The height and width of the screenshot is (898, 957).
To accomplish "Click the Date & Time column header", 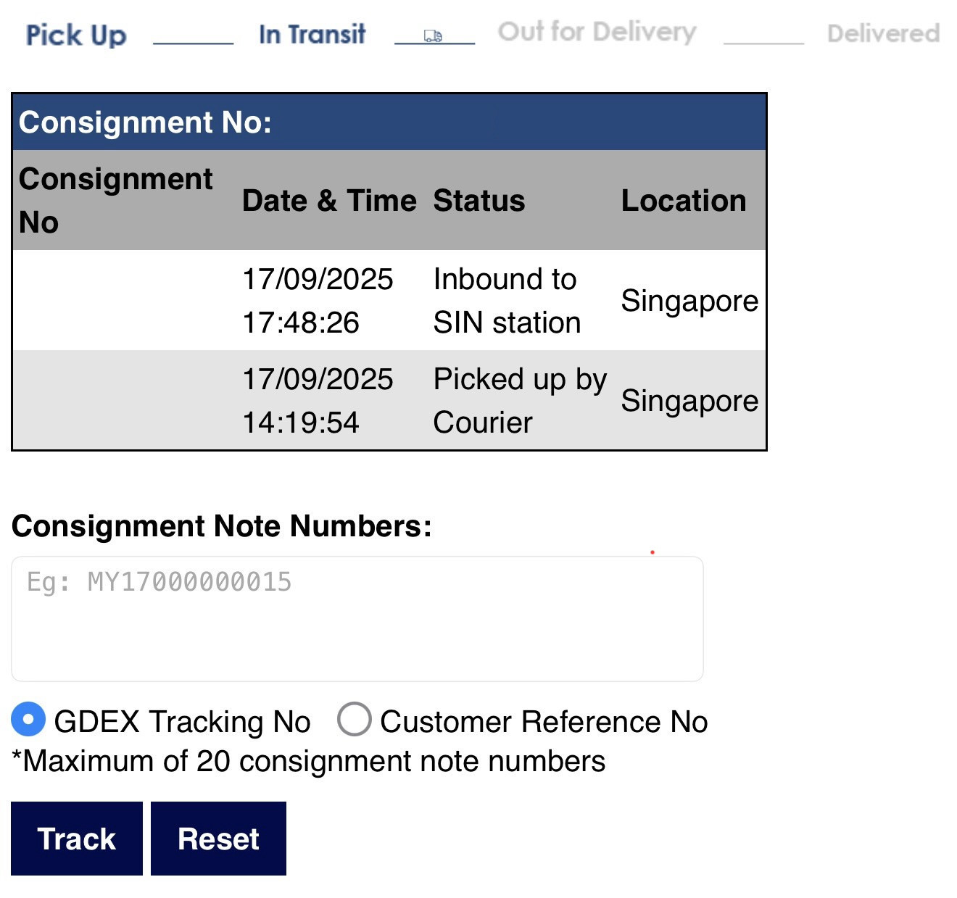I will (329, 201).
